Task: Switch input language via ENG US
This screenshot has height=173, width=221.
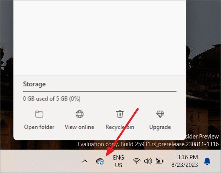Action: pyautogui.click(x=119, y=161)
